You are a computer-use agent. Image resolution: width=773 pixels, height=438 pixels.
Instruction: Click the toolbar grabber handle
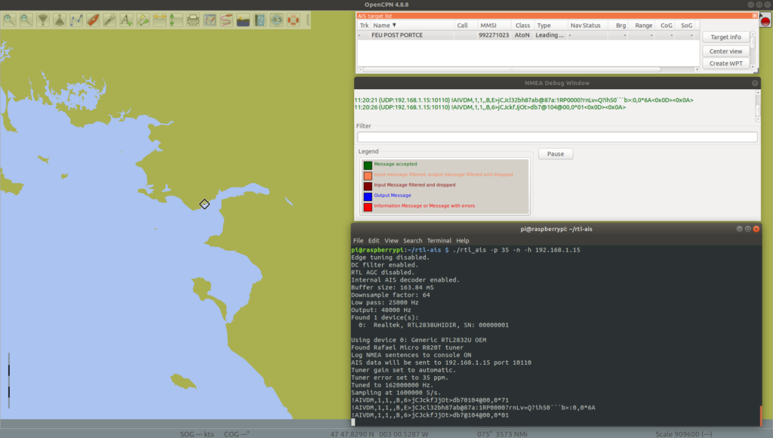tap(308, 20)
